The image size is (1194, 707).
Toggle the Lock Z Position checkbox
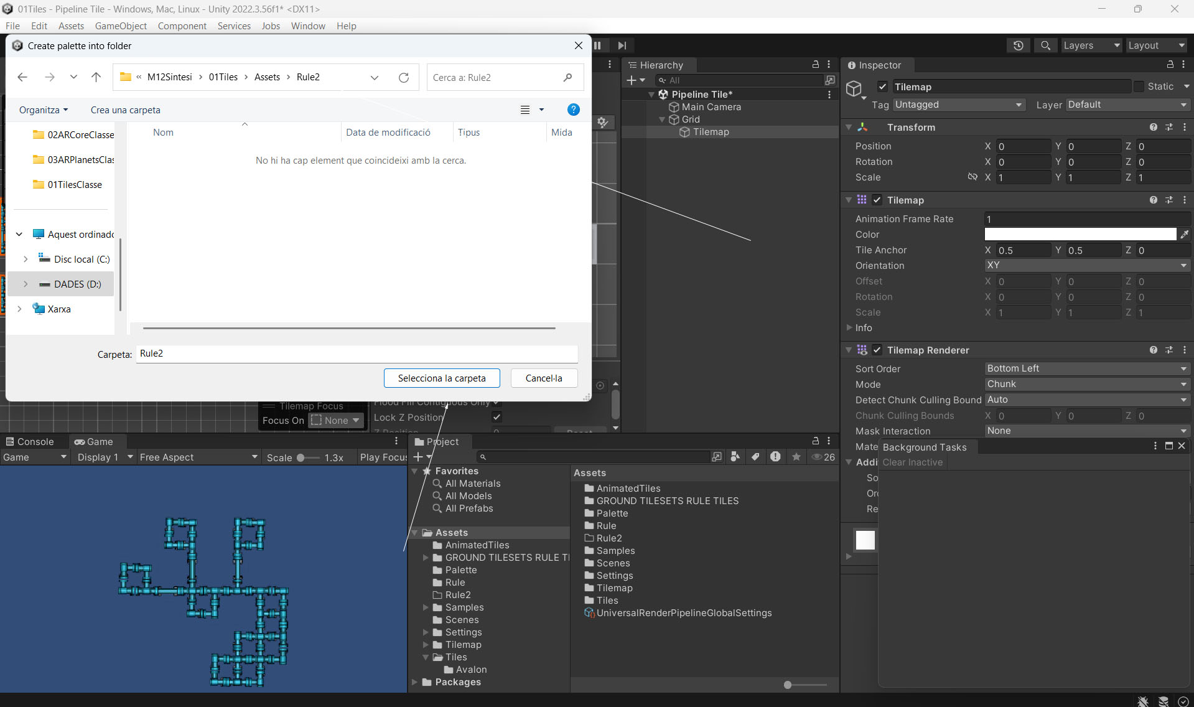[x=497, y=417]
